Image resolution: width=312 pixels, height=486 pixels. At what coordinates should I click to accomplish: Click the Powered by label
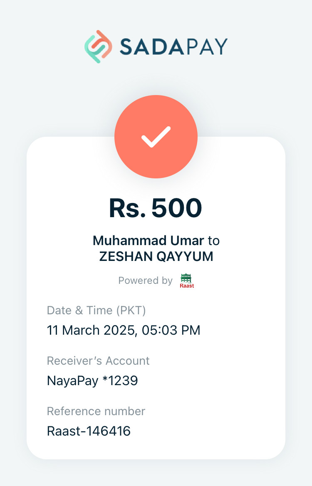(x=145, y=281)
